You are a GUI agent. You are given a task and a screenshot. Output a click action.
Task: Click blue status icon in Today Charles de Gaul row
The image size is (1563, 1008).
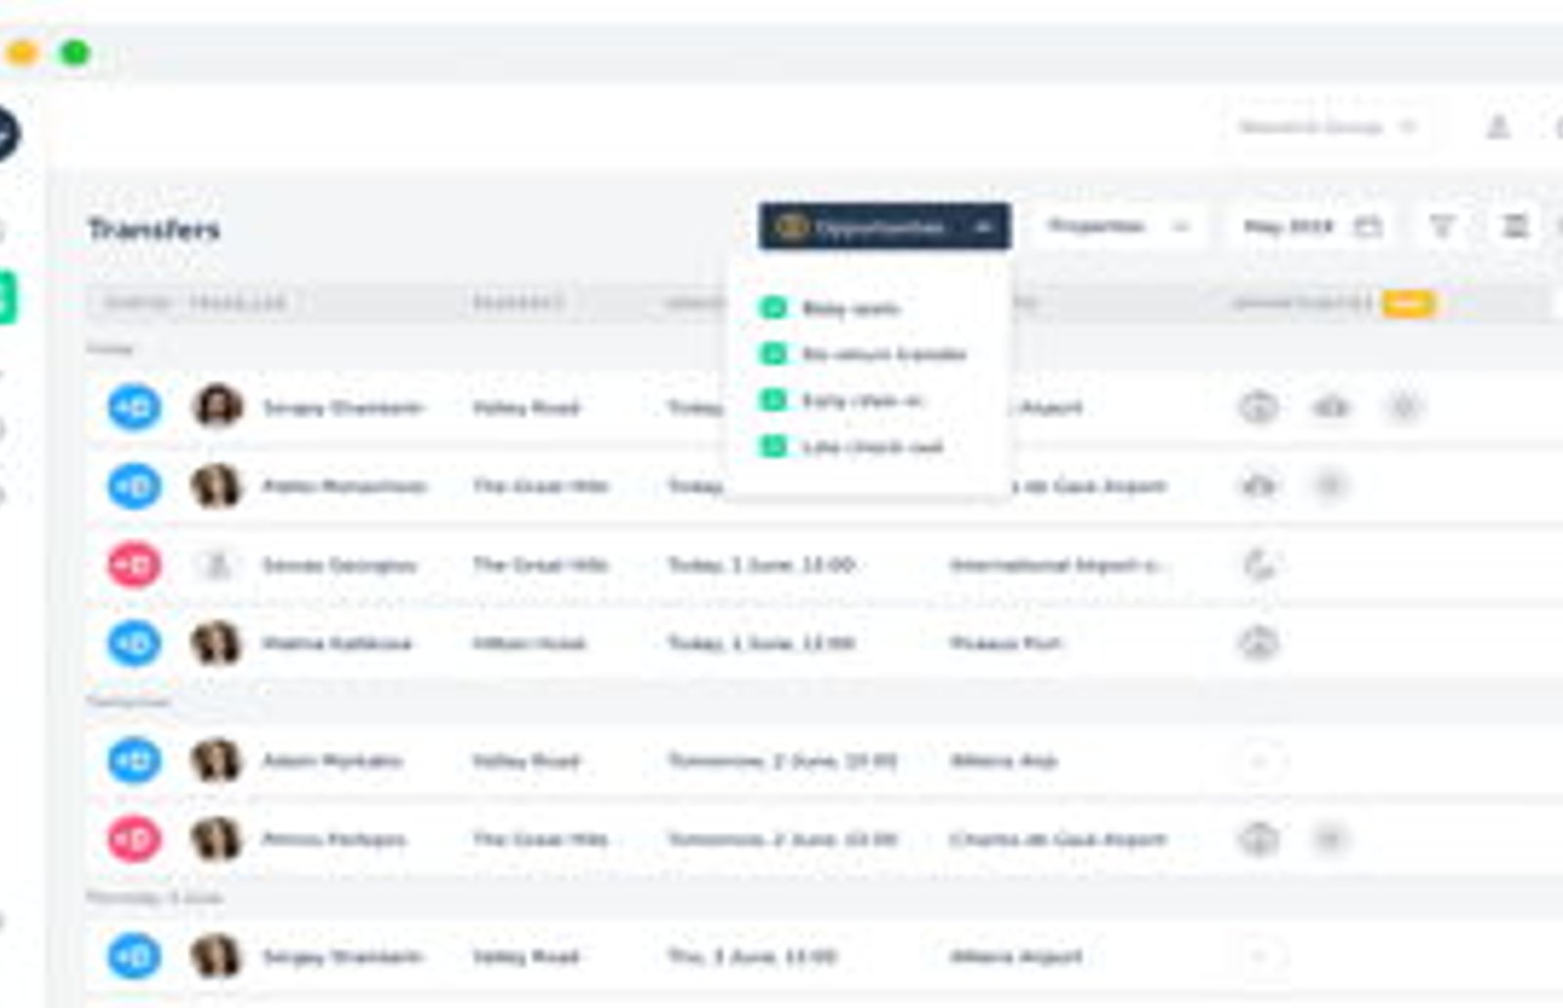pyautogui.click(x=134, y=485)
